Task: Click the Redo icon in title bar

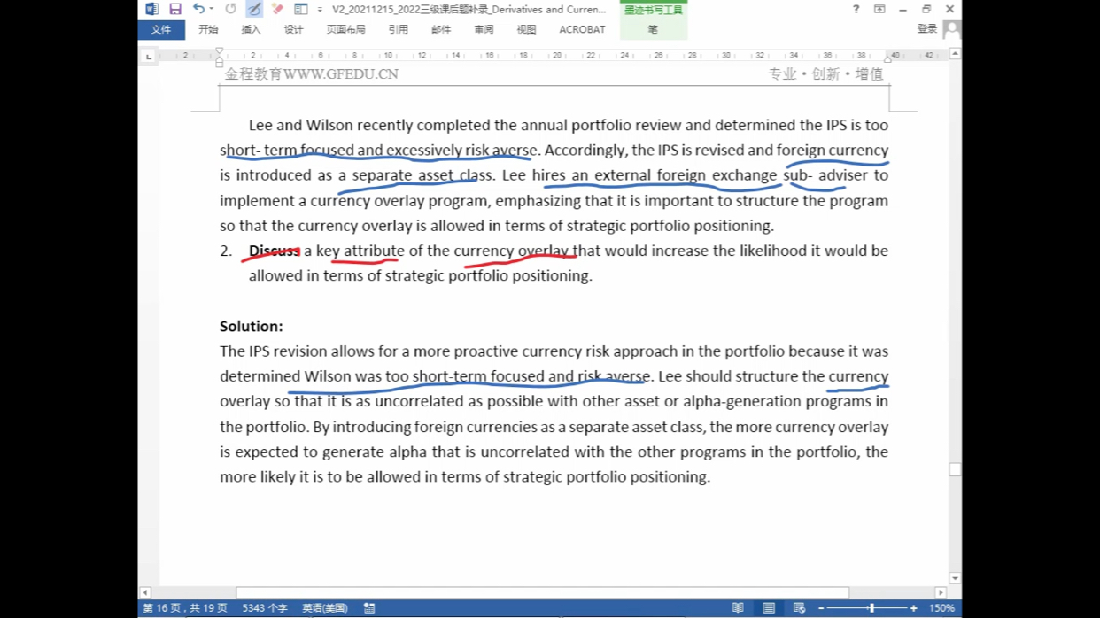Action: [230, 9]
